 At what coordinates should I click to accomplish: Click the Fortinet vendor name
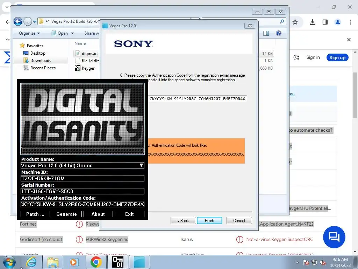(28, 224)
